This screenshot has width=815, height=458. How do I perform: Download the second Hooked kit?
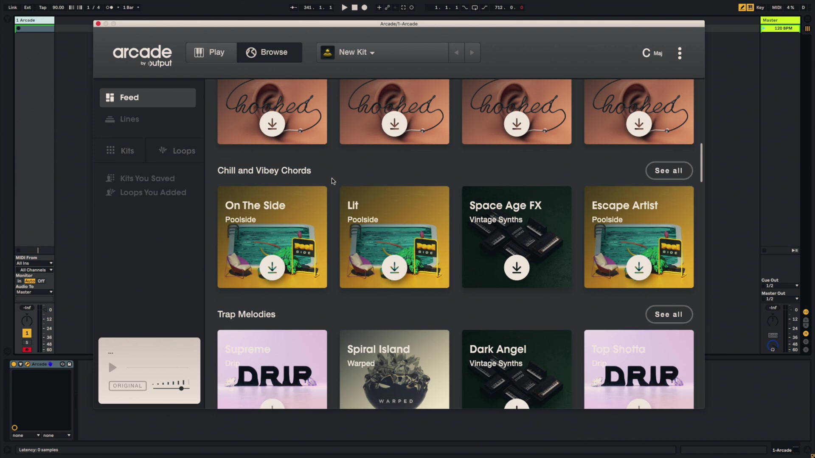tap(394, 124)
